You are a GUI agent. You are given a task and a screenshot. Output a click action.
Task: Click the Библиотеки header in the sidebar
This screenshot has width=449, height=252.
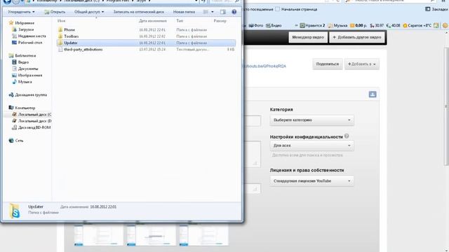(25, 55)
